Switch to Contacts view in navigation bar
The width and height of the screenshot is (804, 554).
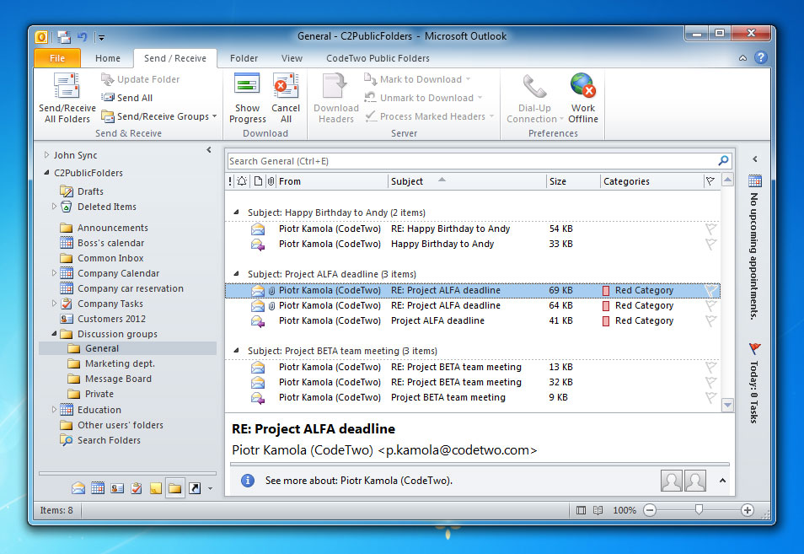117,488
